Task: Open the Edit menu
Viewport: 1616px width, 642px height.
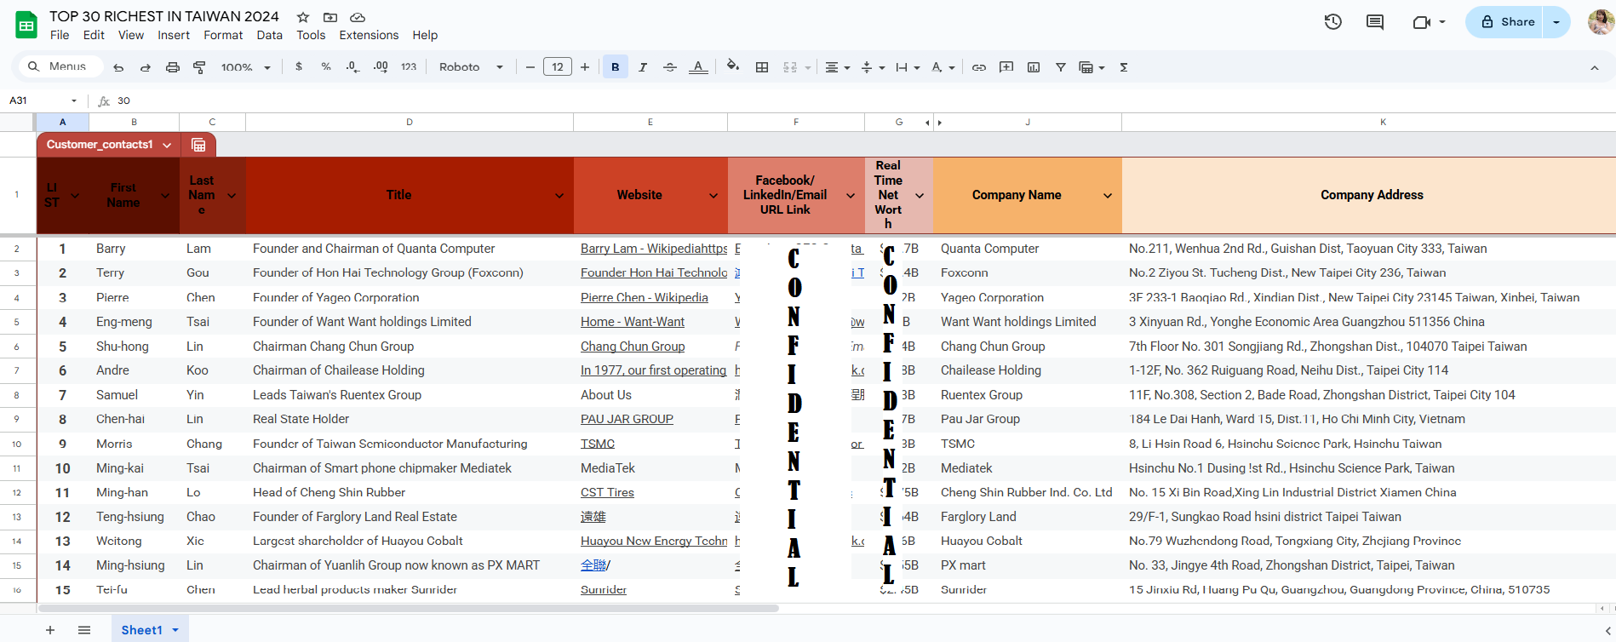Action: click(94, 35)
